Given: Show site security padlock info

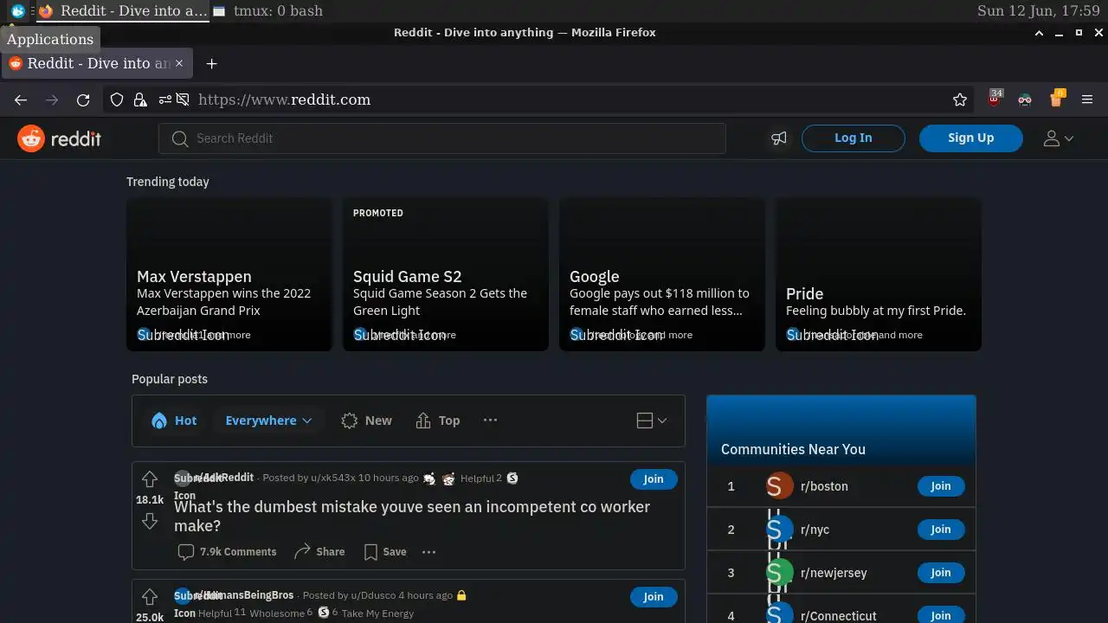Looking at the screenshot, I should pos(140,100).
